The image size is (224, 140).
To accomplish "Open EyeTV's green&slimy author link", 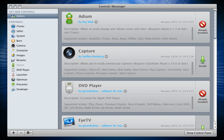I will tap(100, 126).
